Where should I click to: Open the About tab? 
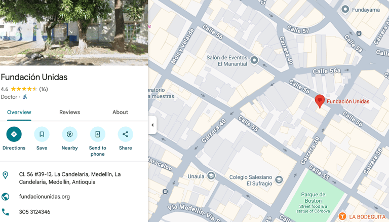coord(121,112)
